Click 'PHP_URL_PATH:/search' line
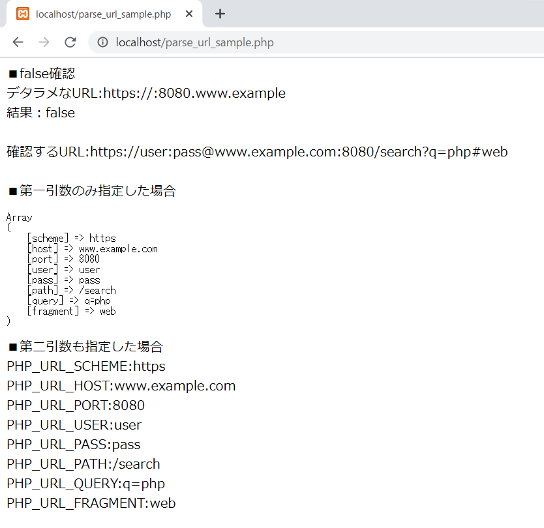This screenshot has height=528, width=544. (83, 464)
